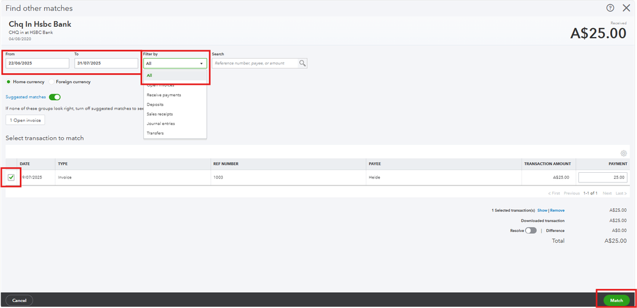
Task: Sort by the PAYEE column header
Action: click(x=375, y=164)
